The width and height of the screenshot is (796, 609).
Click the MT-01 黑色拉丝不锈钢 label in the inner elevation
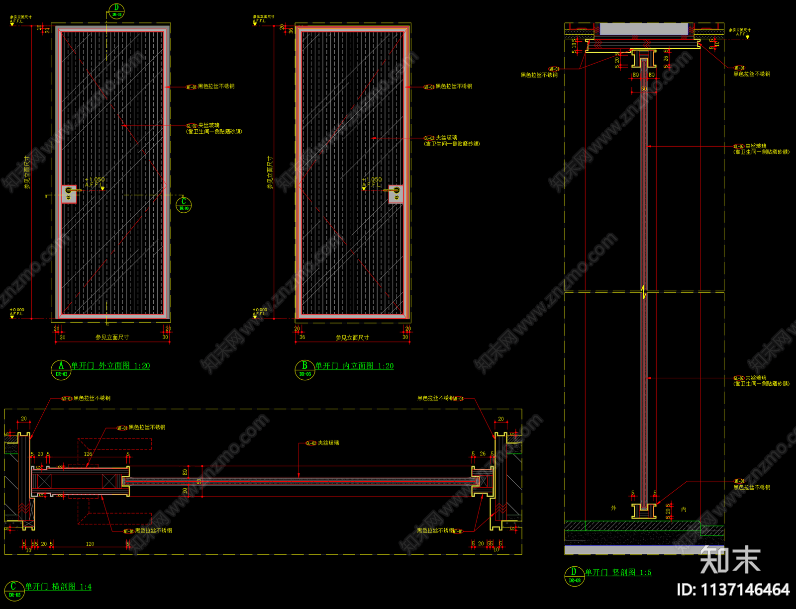(x=448, y=87)
